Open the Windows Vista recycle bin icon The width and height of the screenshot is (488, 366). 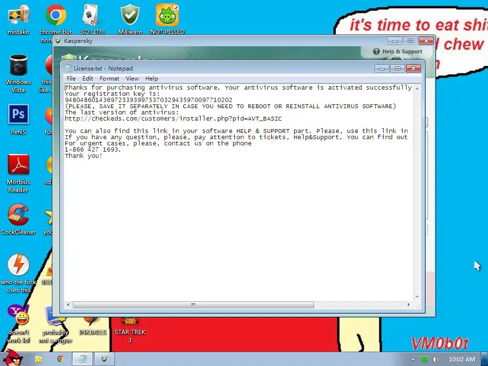coord(19,73)
